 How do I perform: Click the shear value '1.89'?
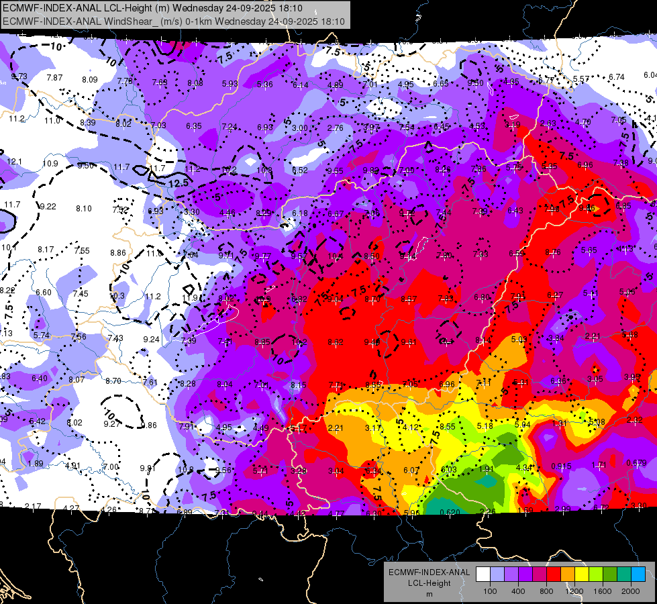[36, 464]
